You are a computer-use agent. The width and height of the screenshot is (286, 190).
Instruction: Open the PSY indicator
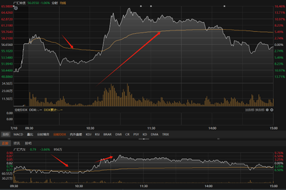(x=136, y=134)
